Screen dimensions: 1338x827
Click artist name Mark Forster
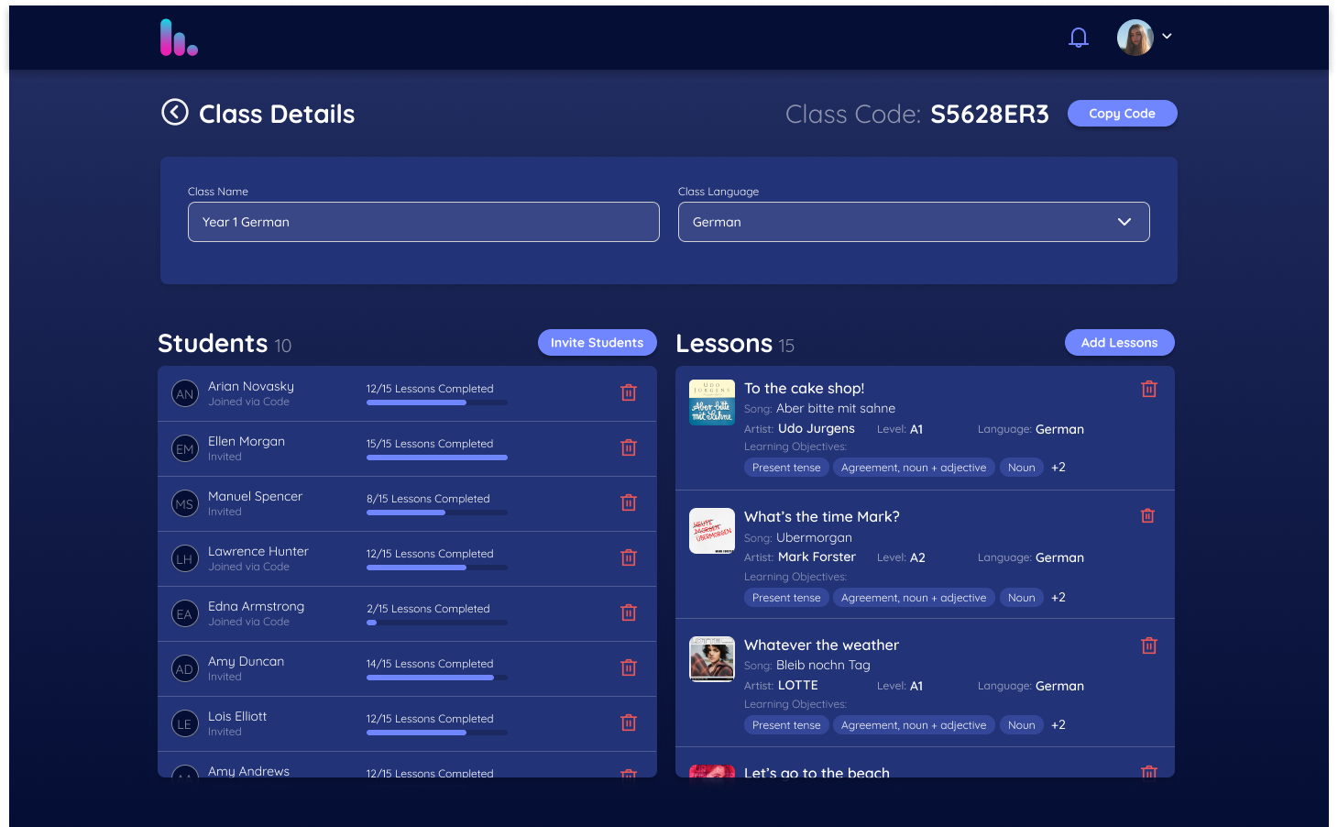coord(817,557)
